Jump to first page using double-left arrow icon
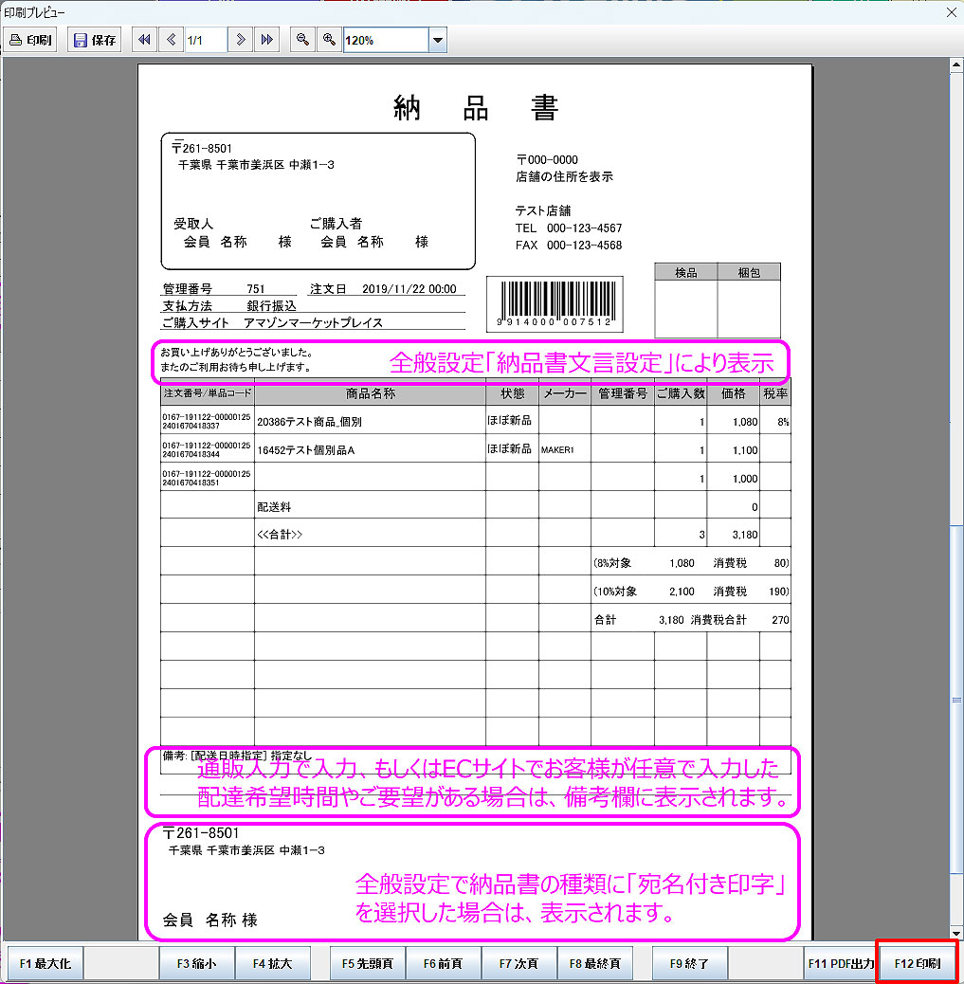This screenshot has width=964, height=984. [x=144, y=40]
